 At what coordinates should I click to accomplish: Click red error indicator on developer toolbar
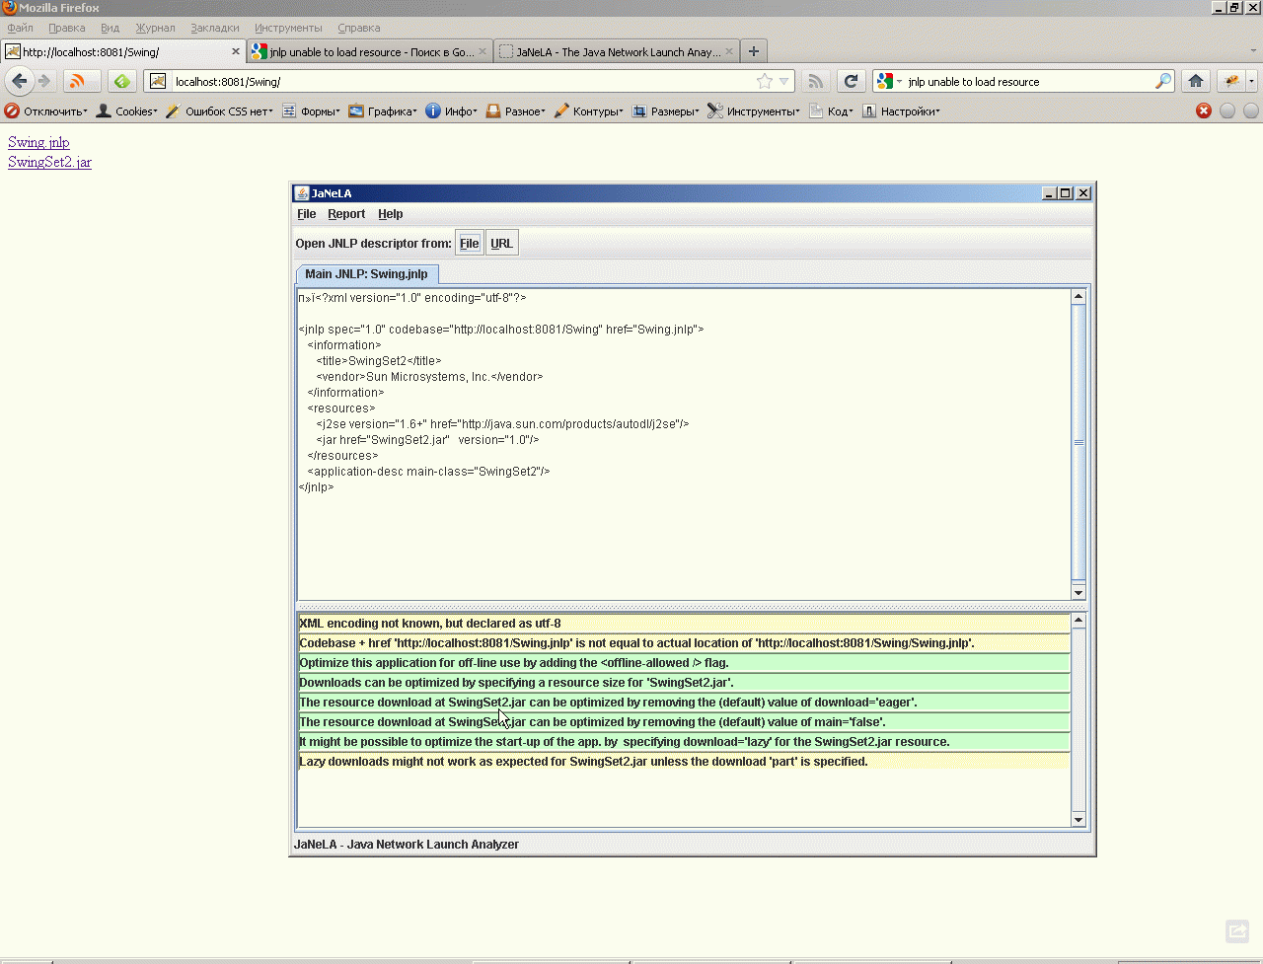[1204, 111]
